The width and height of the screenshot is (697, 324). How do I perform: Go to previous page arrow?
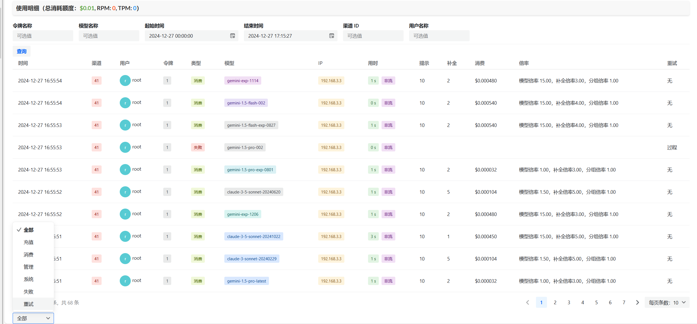point(527,302)
